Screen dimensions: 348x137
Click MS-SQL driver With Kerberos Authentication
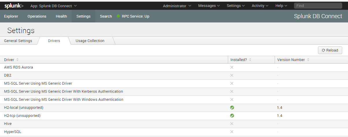click(64, 92)
